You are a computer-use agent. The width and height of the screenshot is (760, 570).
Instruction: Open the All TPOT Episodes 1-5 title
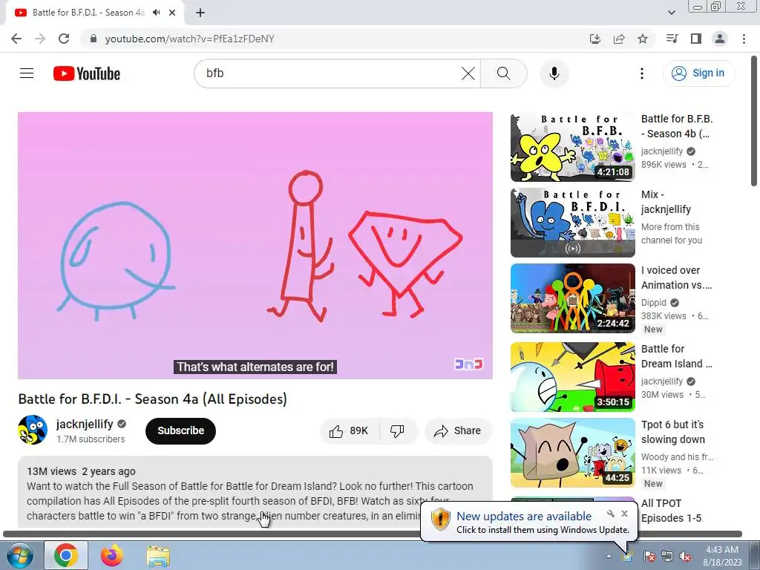tap(671, 511)
